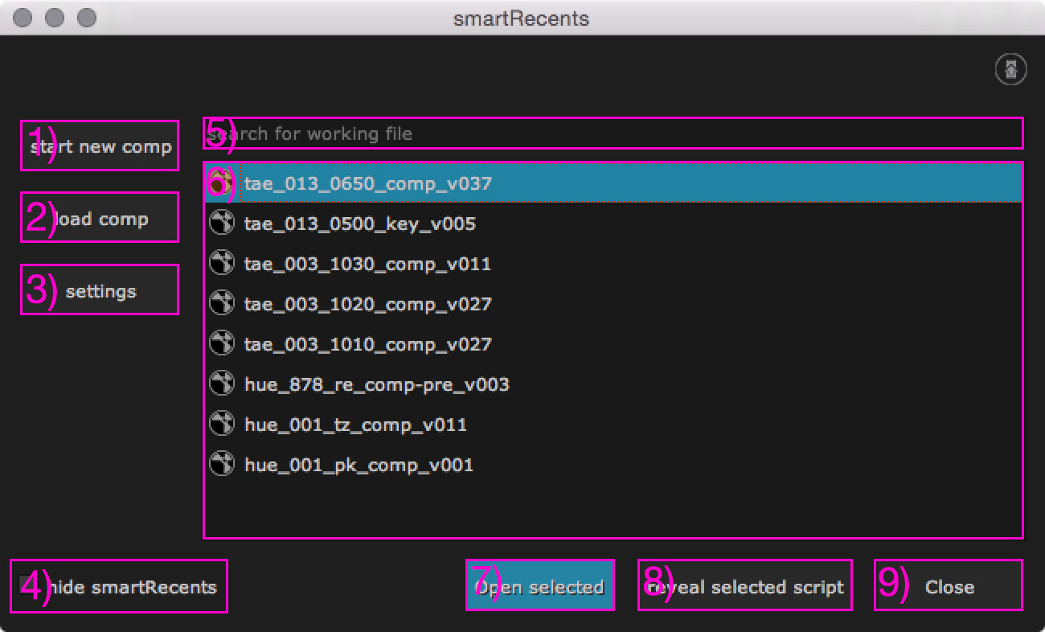Open the settings button

pos(100,290)
